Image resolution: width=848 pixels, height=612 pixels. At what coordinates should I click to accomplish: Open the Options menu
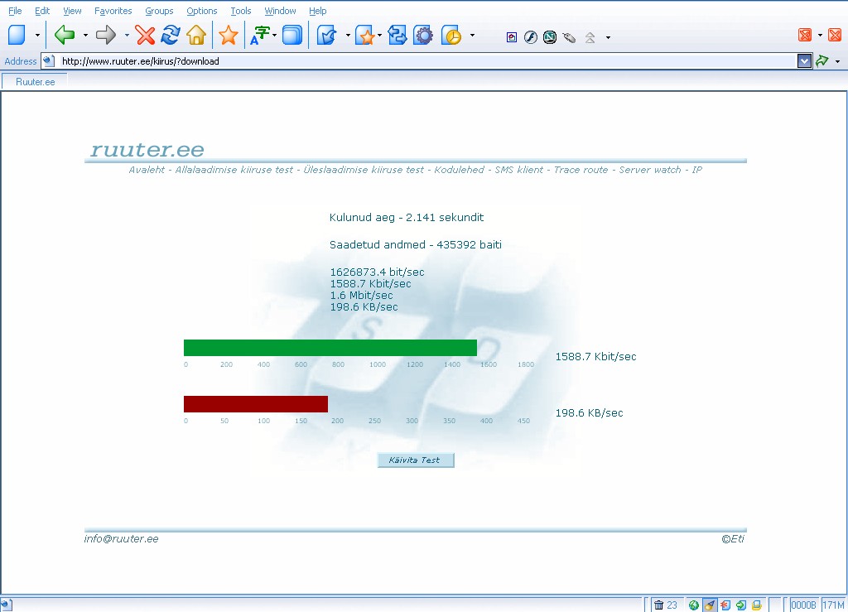pos(202,11)
